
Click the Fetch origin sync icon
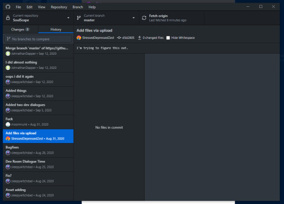click(x=144, y=18)
